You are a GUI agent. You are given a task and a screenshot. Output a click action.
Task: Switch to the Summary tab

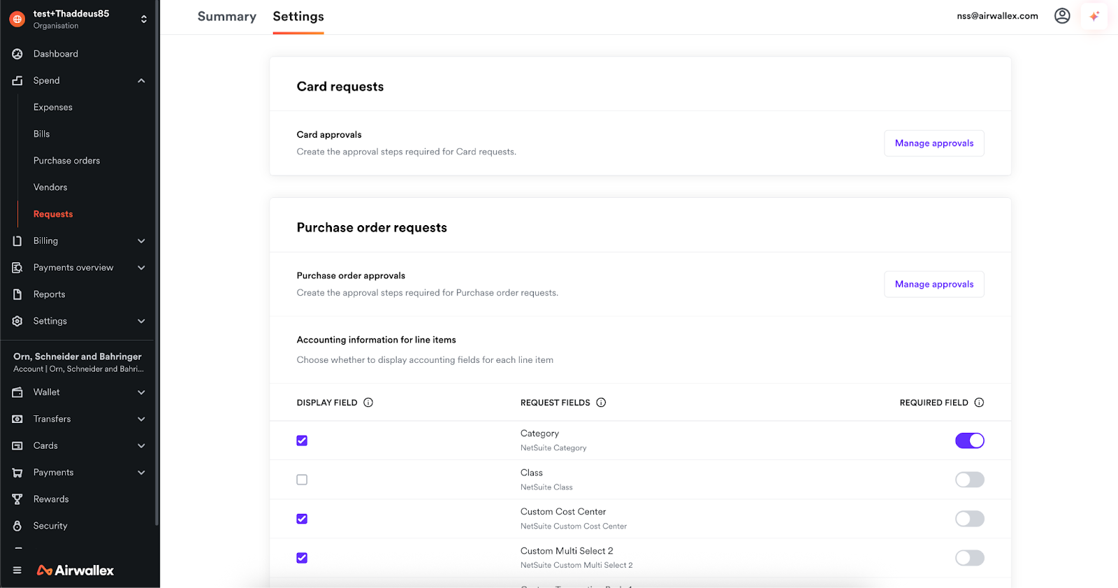coord(226,17)
